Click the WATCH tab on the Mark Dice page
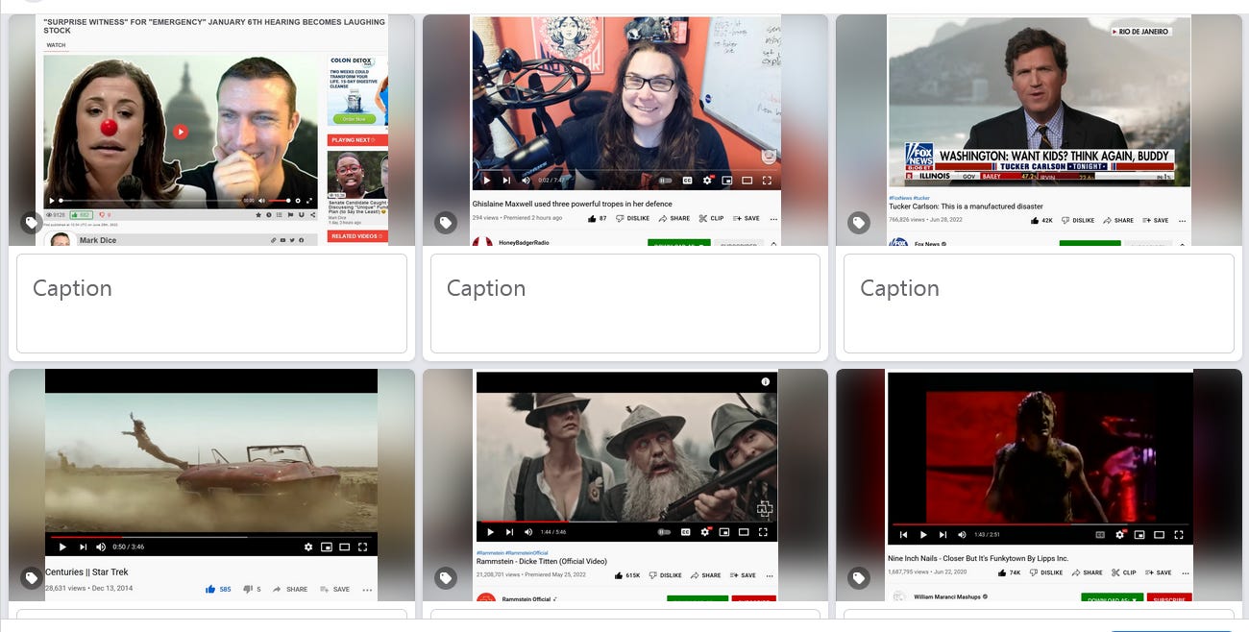The height and width of the screenshot is (632, 1249). (x=57, y=45)
